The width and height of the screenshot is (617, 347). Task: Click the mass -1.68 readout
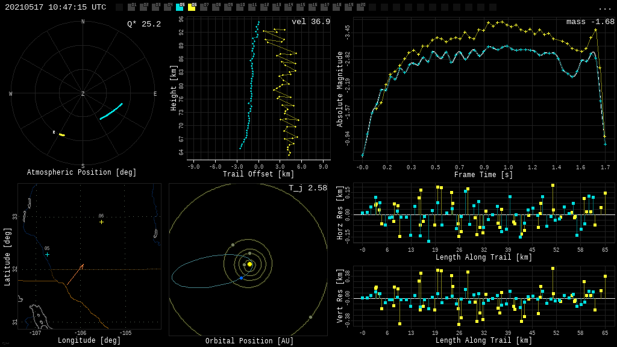[590, 22]
